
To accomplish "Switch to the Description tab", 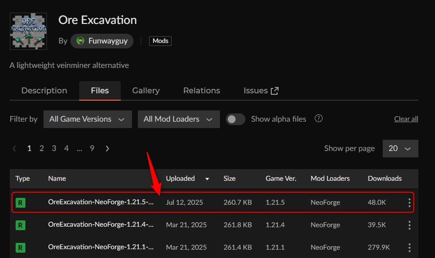I will 44,90.
